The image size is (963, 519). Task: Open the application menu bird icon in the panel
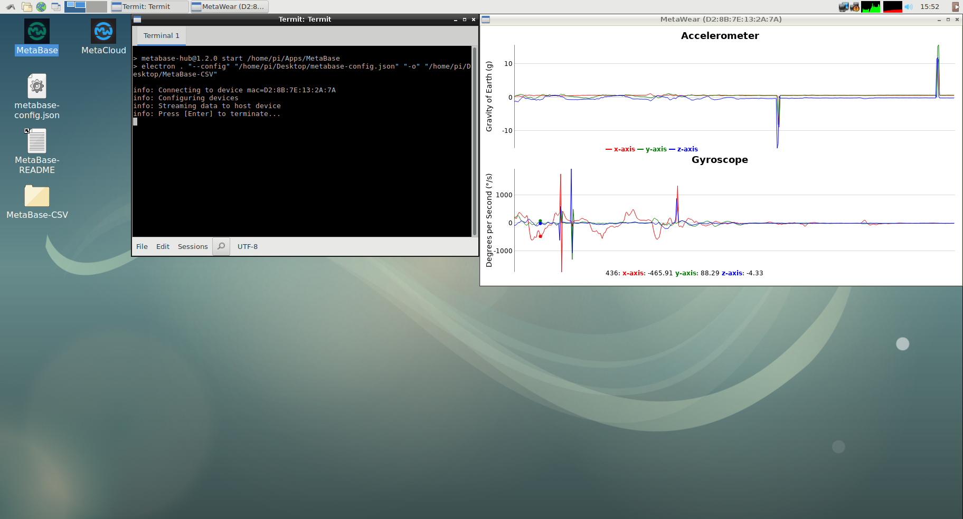[x=11, y=7]
